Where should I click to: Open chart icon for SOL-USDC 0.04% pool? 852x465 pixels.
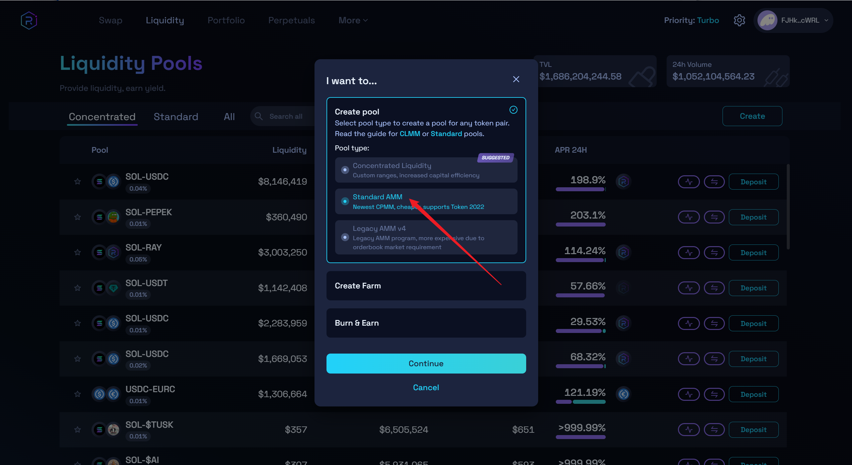[689, 182]
